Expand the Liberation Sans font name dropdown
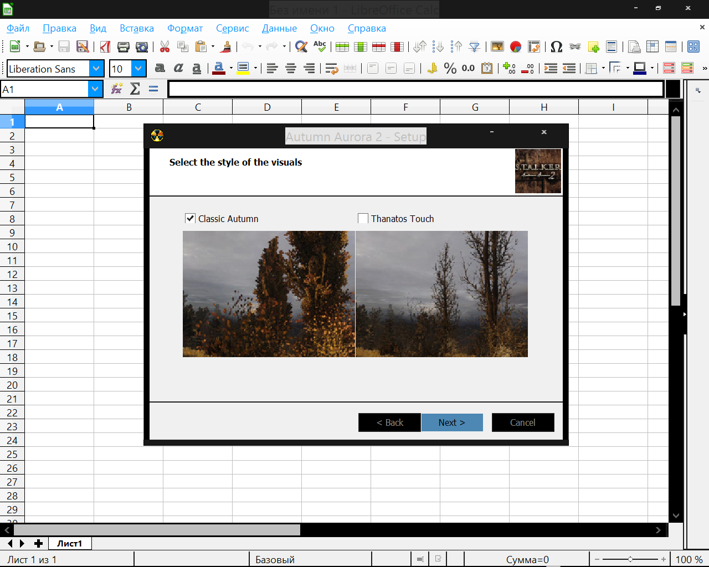709x567 pixels. pyautogui.click(x=96, y=69)
